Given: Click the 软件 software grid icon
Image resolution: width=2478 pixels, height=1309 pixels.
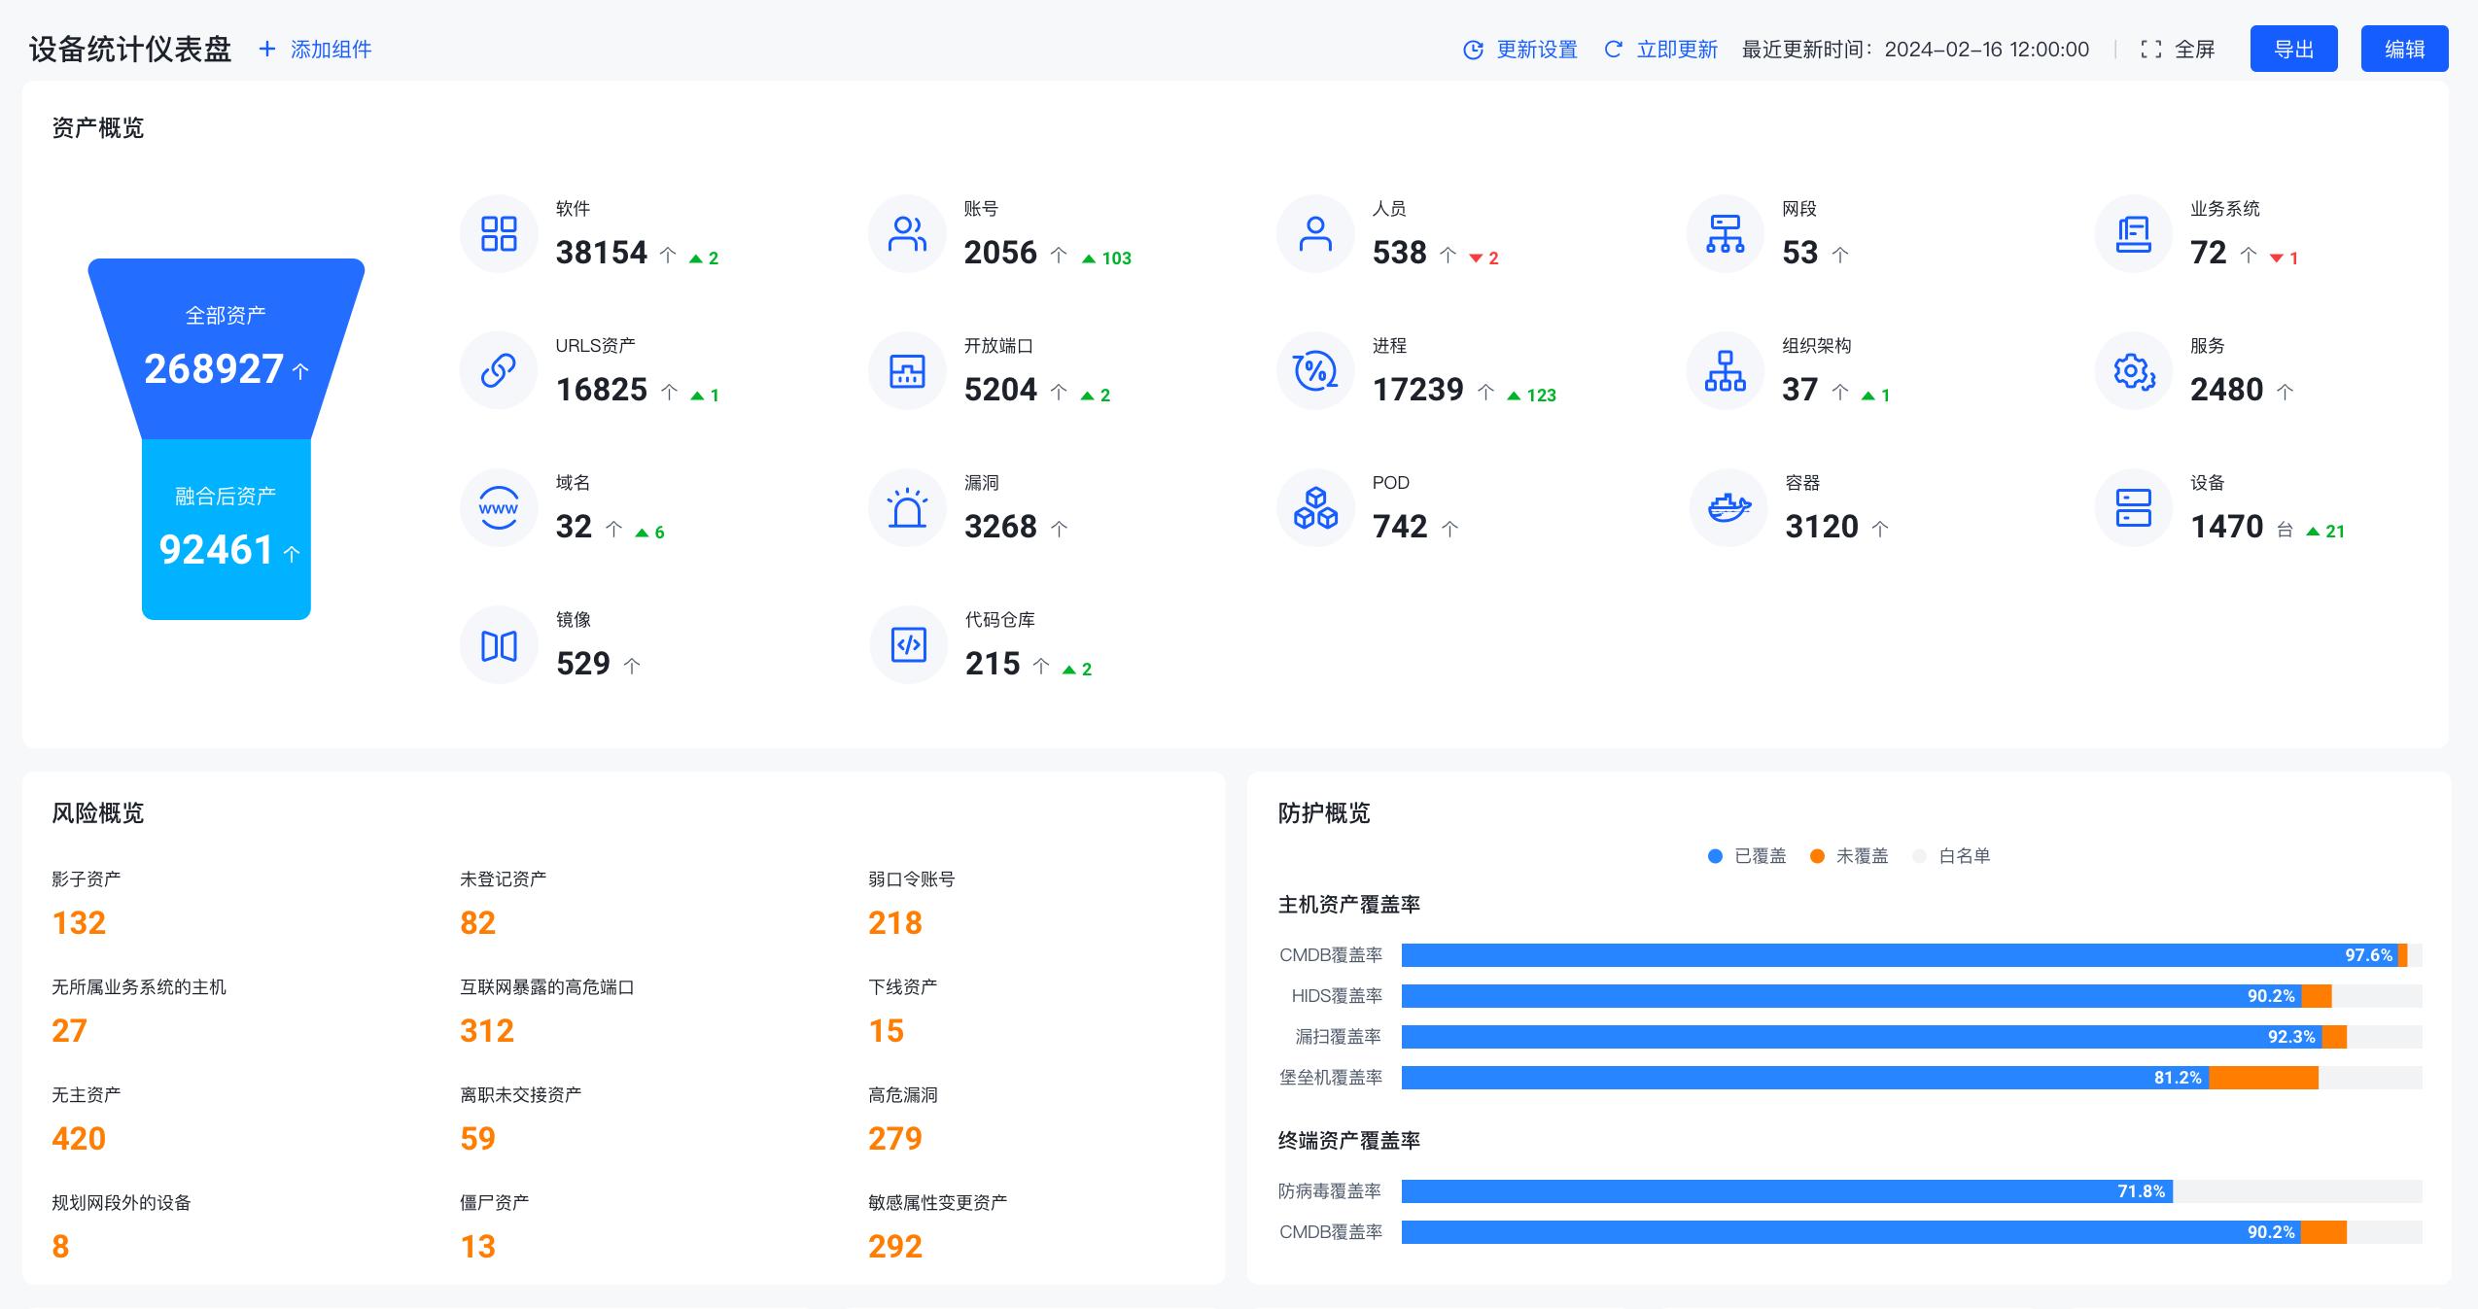Looking at the screenshot, I should (x=499, y=234).
